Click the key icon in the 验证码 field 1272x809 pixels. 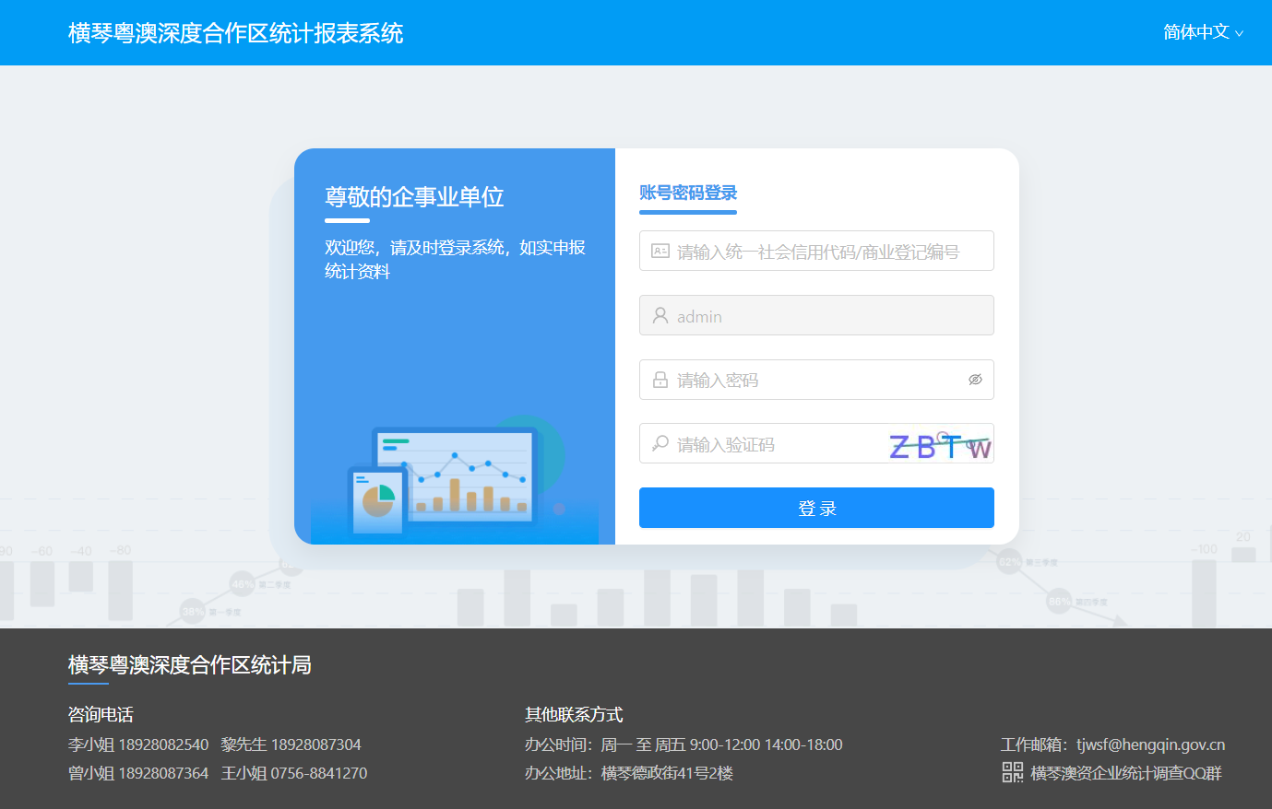660,444
